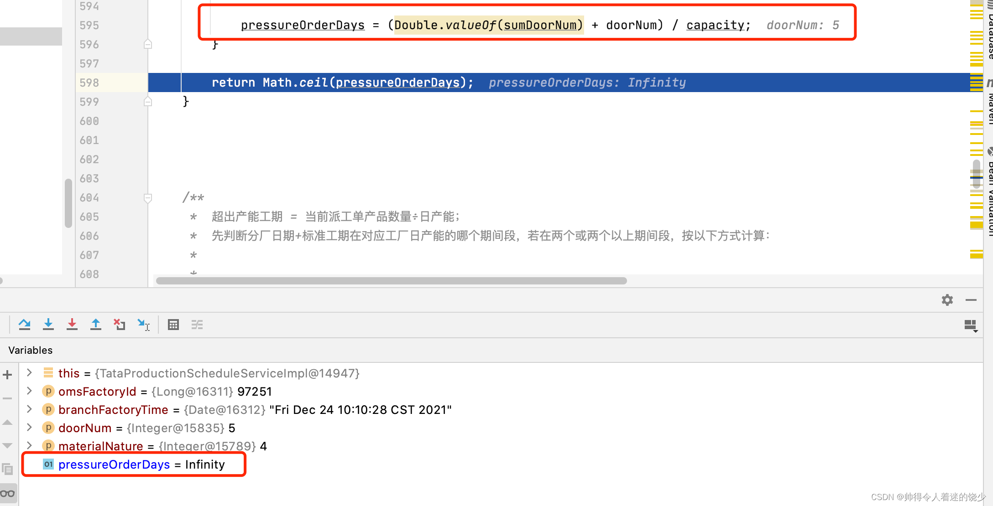
Task: Open debugger settings via gear icon
Action: pos(947,300)
